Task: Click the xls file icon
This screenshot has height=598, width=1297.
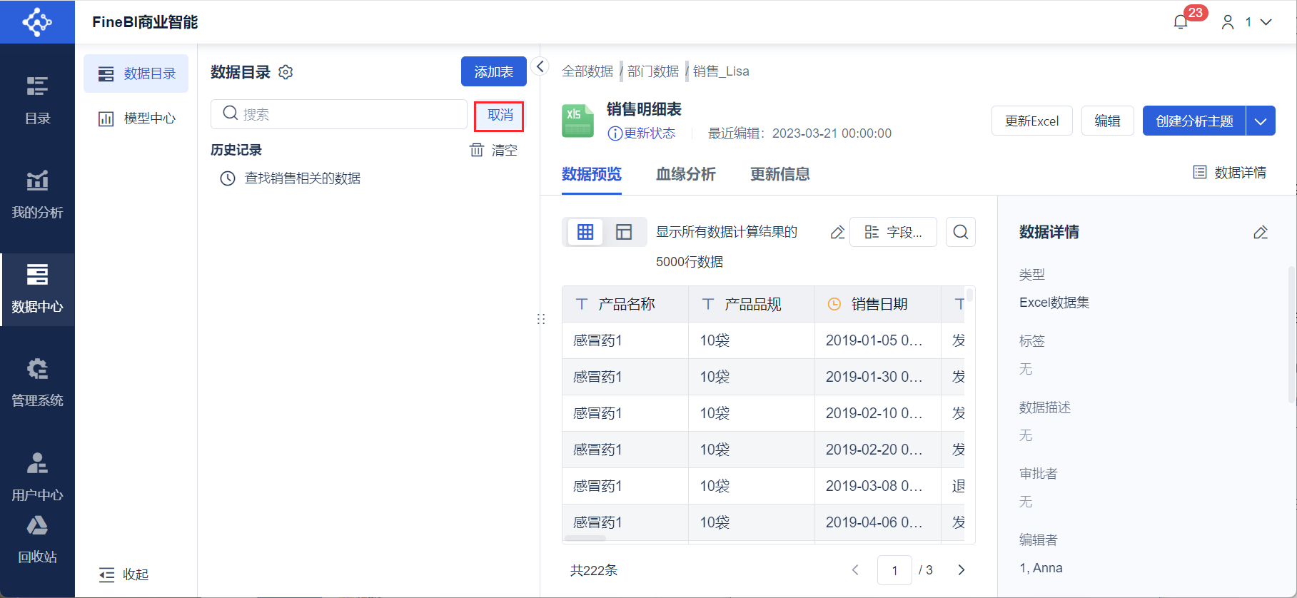Action: coord(577,121)
